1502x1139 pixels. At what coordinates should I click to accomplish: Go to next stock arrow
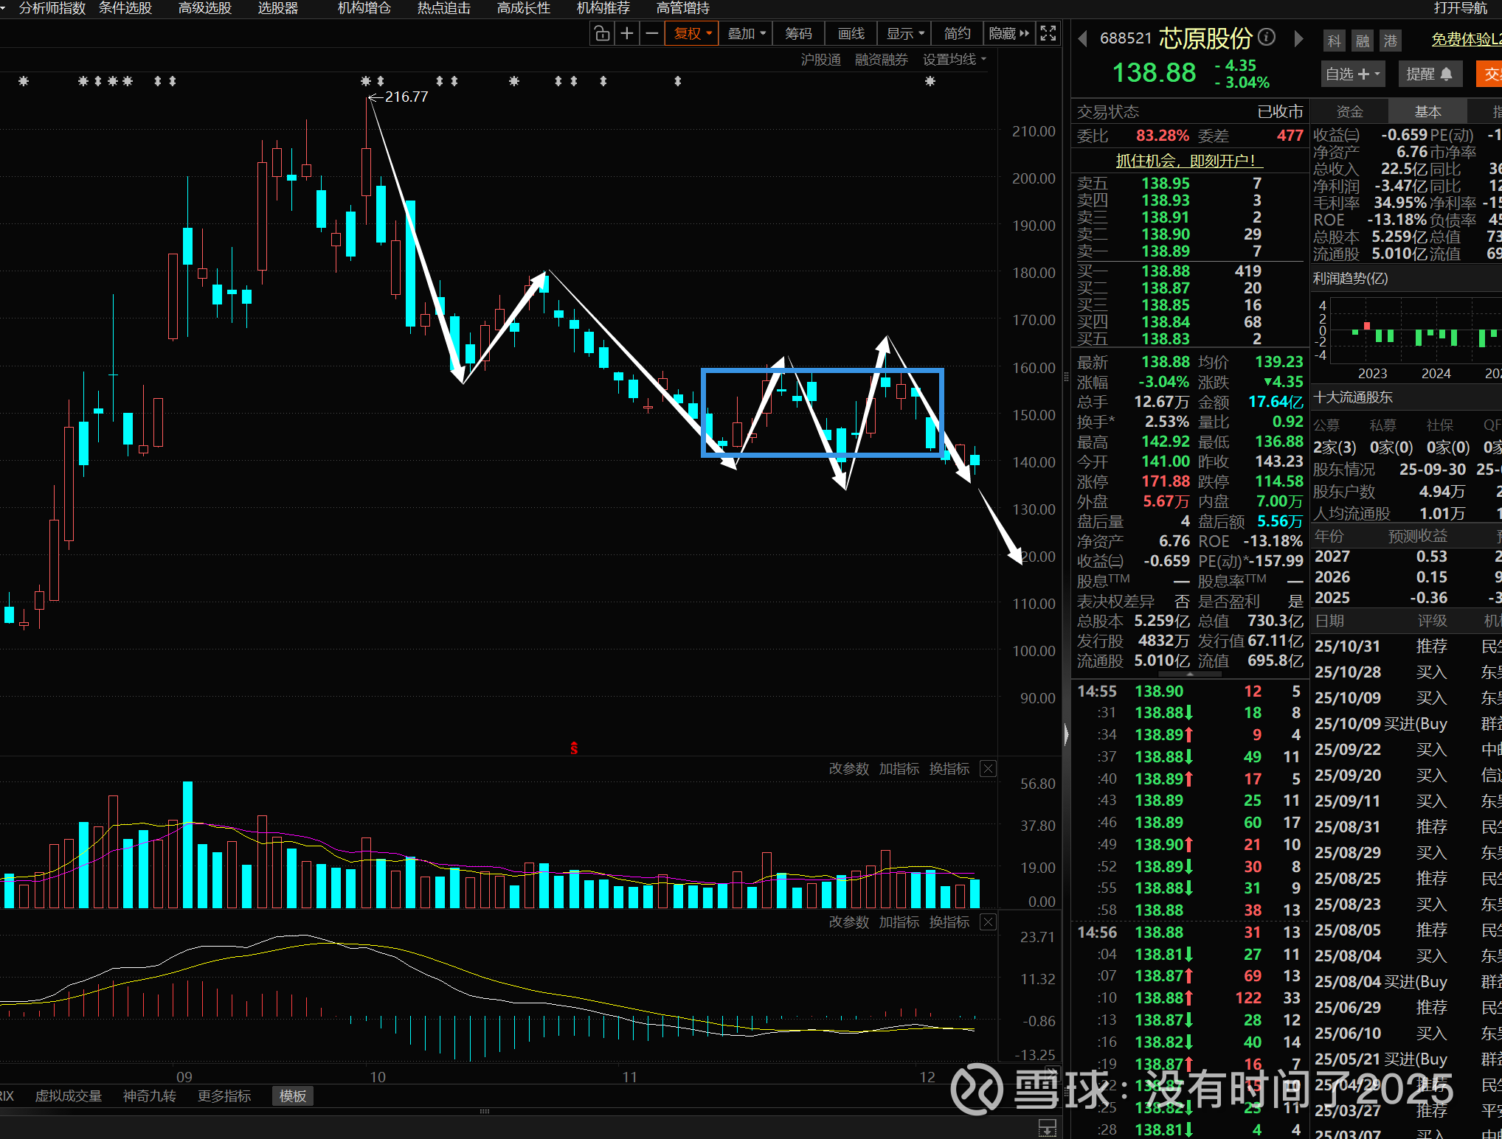(x=1298, y=38)
